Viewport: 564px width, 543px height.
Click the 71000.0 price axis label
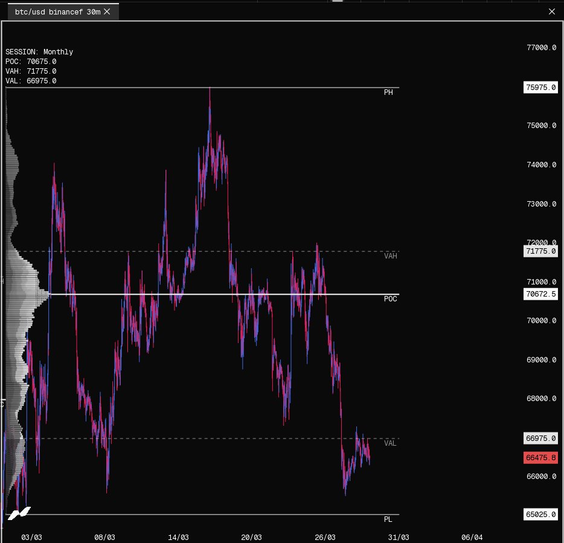click(x=541, y=281)
